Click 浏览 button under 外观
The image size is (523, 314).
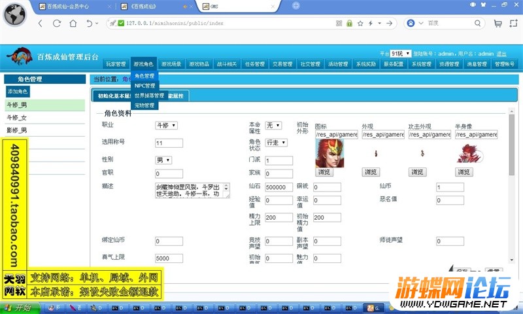click(371, 172)
